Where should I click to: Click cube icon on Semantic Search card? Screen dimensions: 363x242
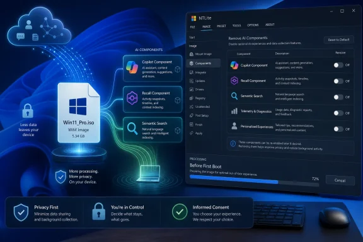coord(177,130)
